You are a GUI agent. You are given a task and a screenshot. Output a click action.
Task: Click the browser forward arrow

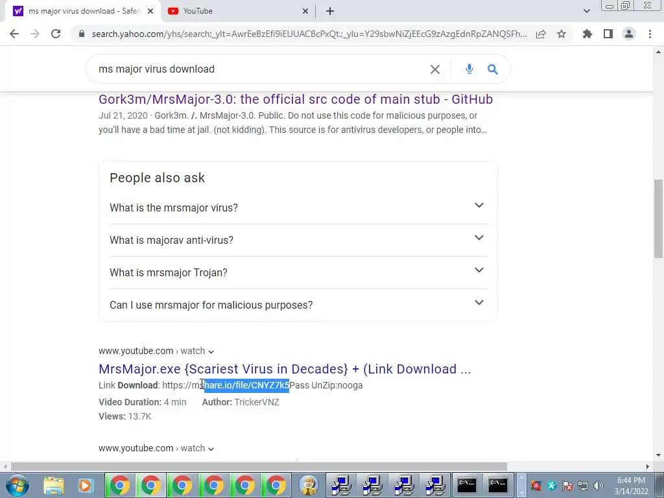pos(35,34)
